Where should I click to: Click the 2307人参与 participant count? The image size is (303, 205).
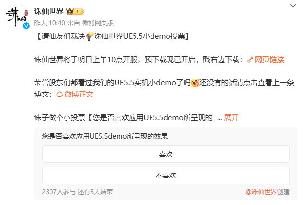pos(59,192)
